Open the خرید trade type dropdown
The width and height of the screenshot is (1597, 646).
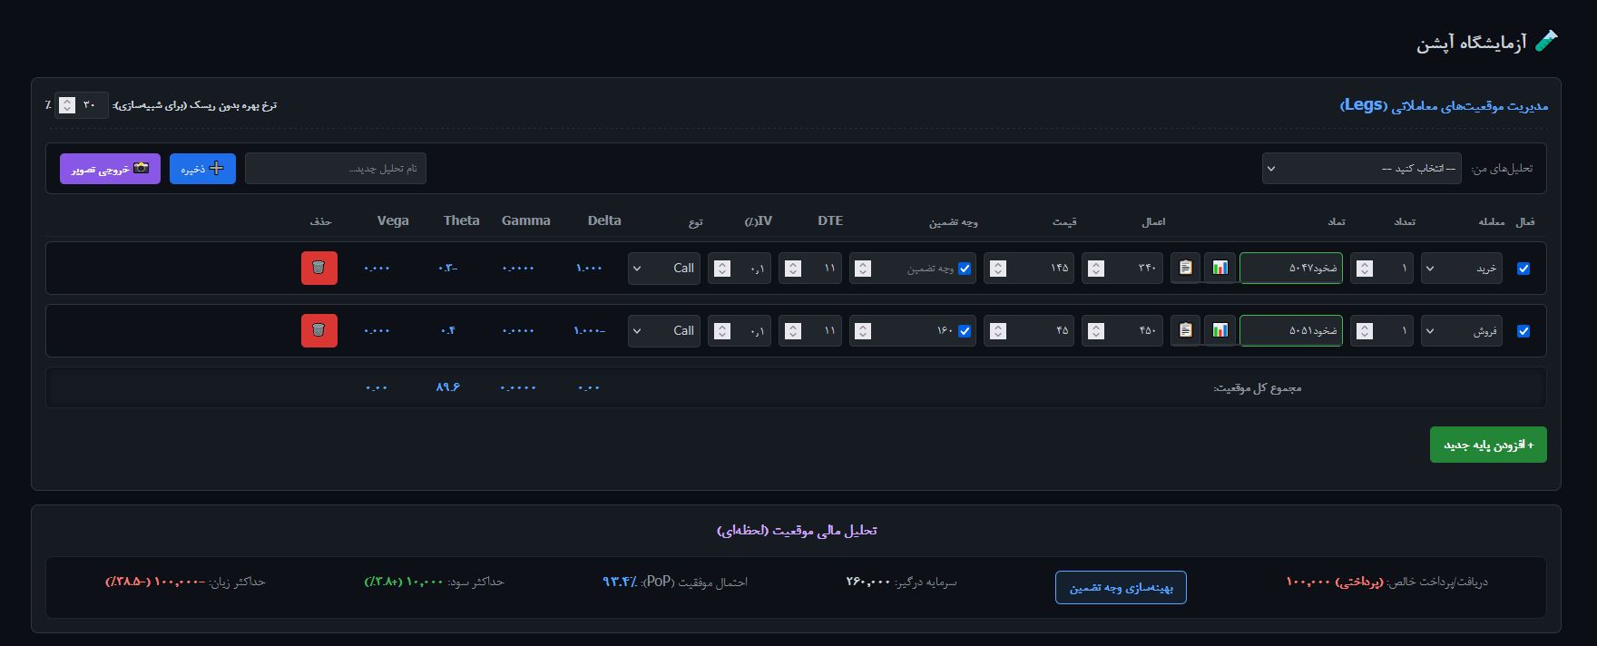point(1462,269)
